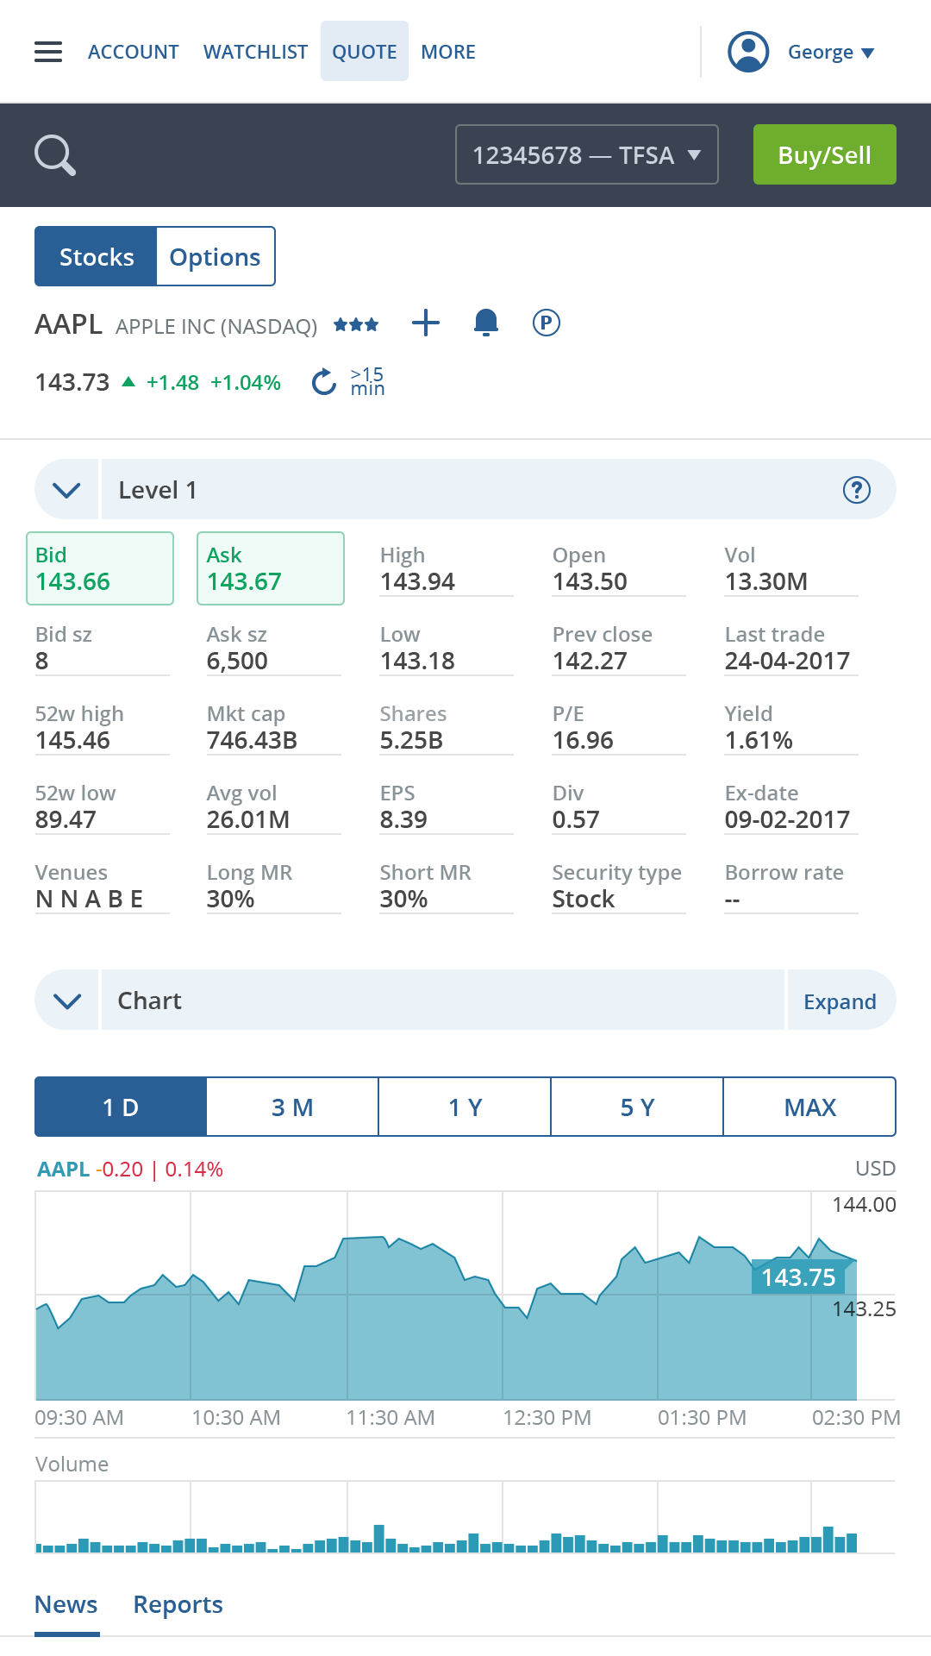Viewport: 931px width, 1656px height.
Task: Select the QUOTE navigation item
Action: [365, 51]
